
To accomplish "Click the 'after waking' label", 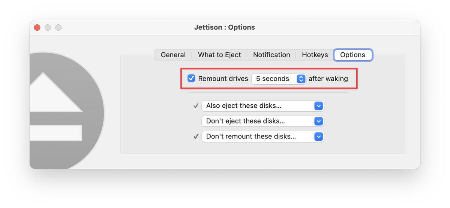I will point(328,79).
